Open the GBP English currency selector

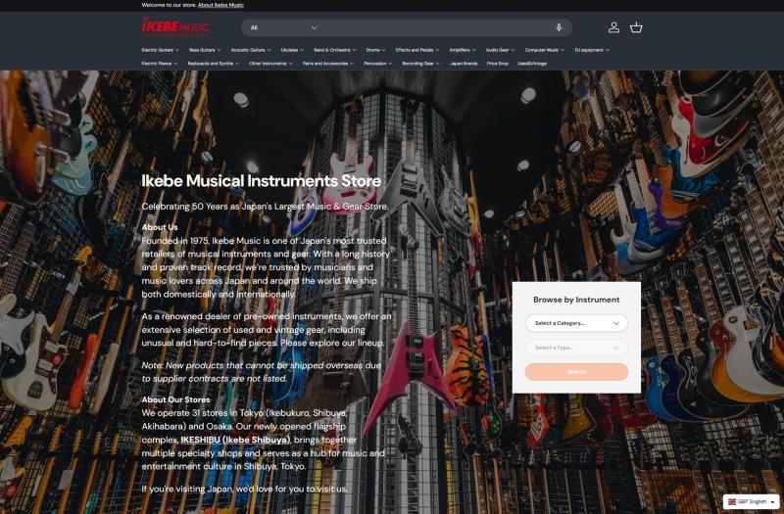tap(751, 501)
